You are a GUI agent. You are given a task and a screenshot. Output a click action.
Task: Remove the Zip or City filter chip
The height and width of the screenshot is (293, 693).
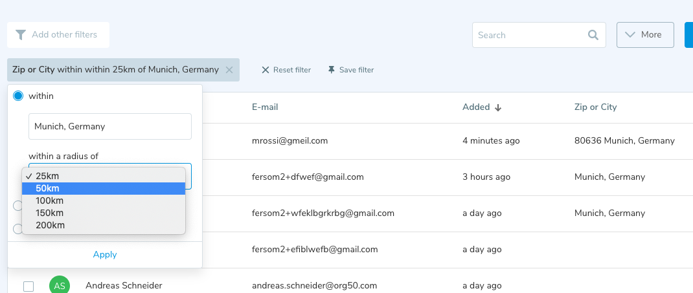click(x=229, y=70)
